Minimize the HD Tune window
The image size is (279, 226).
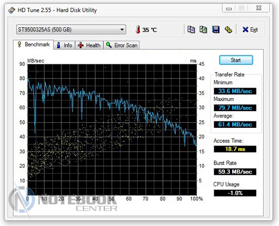[x=229, y=8]
